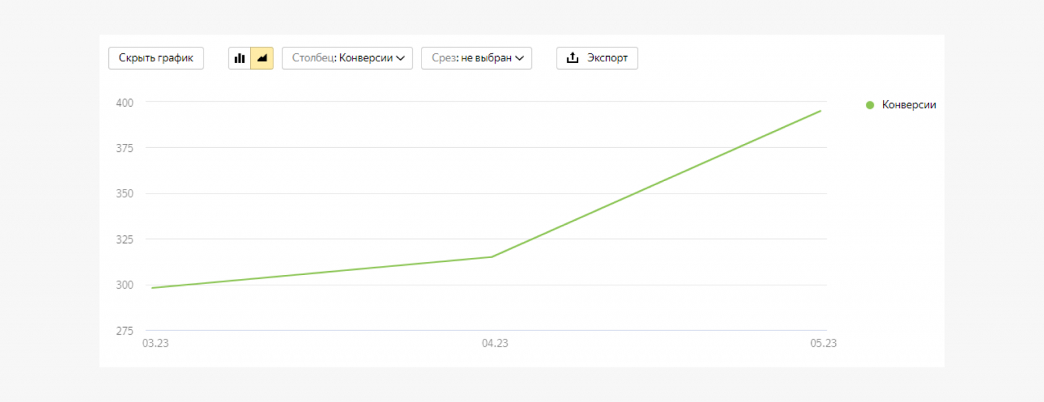Select the area chart view icon
Viewport: 1044px width, 402px height.
pos(262,58)
